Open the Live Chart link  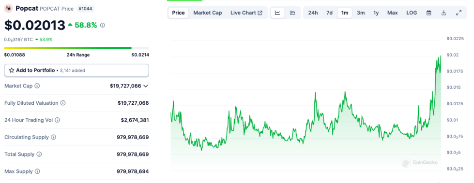pyautogui.click(x=246, y=13)
